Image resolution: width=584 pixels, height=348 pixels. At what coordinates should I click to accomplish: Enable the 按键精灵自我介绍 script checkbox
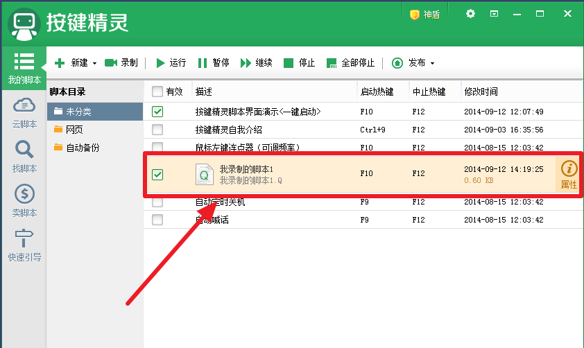[x=157, y=130]
